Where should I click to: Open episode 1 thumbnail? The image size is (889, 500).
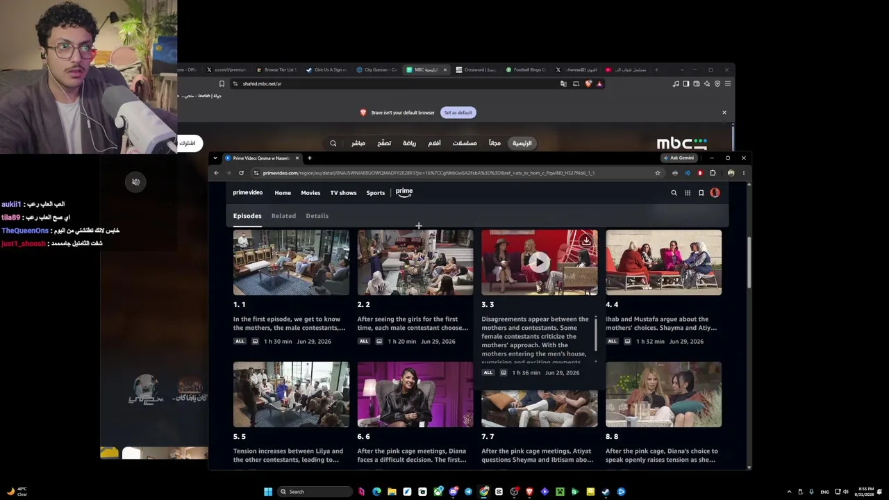[291, 262]
